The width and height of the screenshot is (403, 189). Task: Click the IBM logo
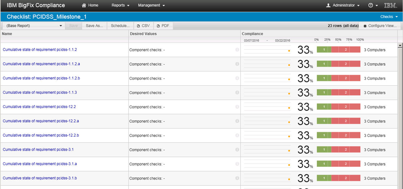tap(390, 5)
